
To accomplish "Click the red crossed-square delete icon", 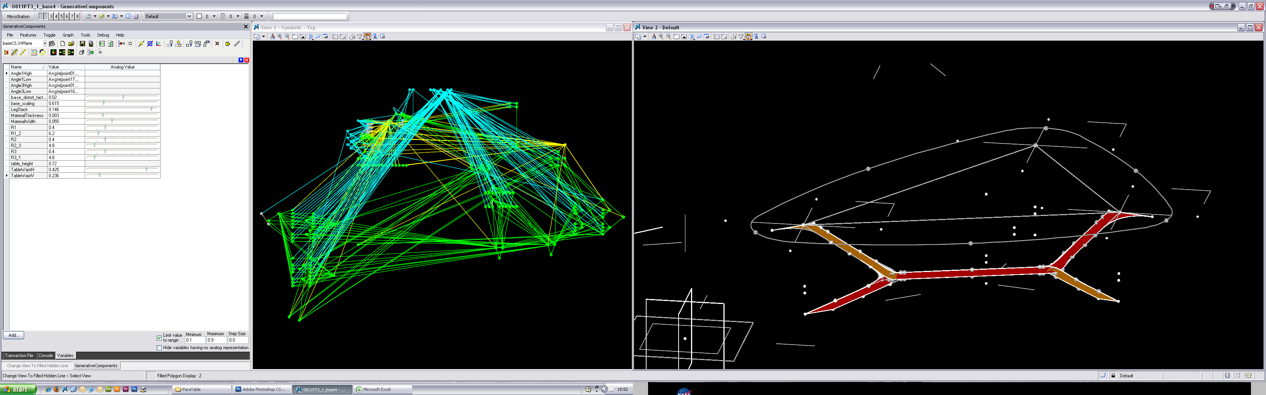I will (x=217, y=44).
